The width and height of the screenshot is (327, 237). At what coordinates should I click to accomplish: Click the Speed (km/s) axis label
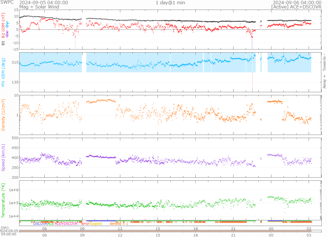point(4,157)
